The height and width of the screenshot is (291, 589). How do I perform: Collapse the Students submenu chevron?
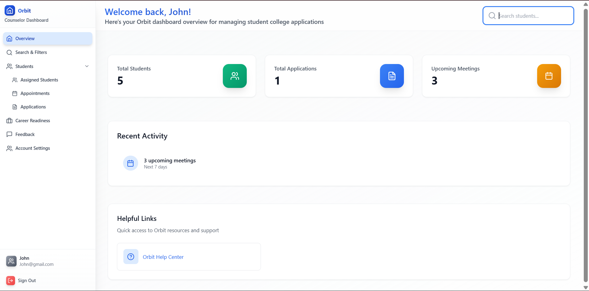tap(87, 66)
